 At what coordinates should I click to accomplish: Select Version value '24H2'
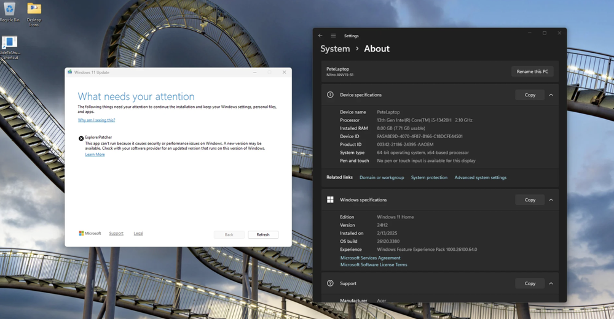382,225
